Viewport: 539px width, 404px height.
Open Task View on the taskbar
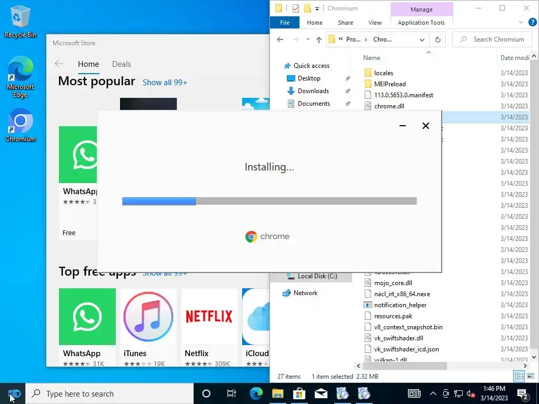(232, 393)
